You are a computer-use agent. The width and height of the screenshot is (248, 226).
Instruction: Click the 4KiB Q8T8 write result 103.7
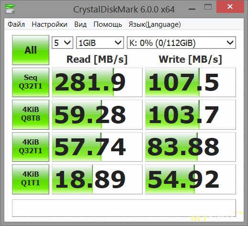(x=191, y=114)
